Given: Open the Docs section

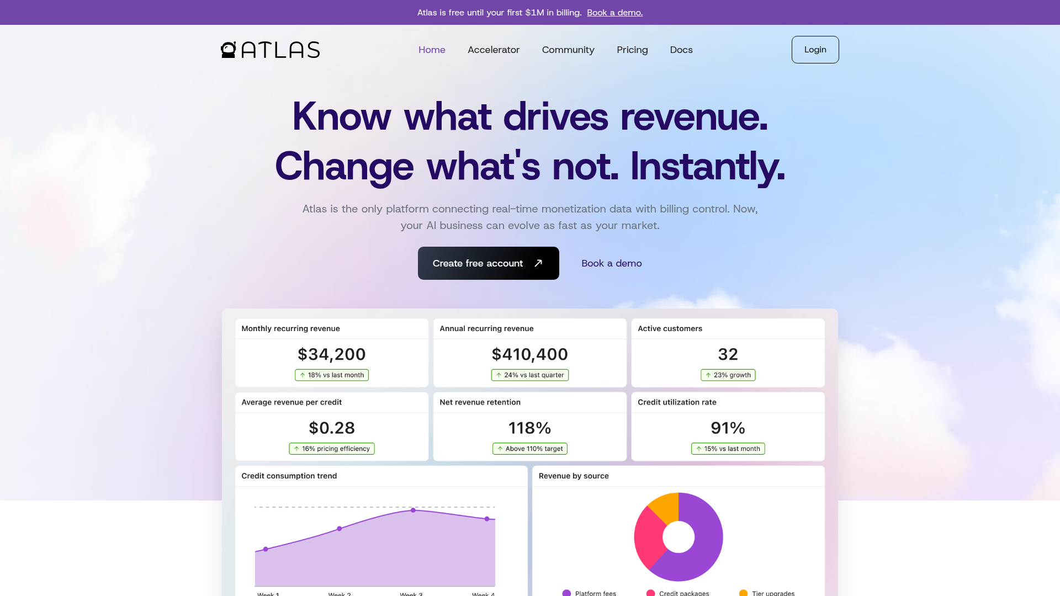Looking at the screenshot, I should click(681, 50).
